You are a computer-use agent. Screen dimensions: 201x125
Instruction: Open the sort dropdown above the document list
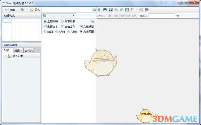73,16
